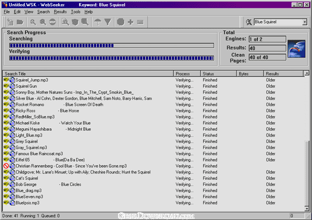The height and width of the screenshot is (220, 312).
Task: Click the status bar Done: 41 text
Action: [10, 216]
